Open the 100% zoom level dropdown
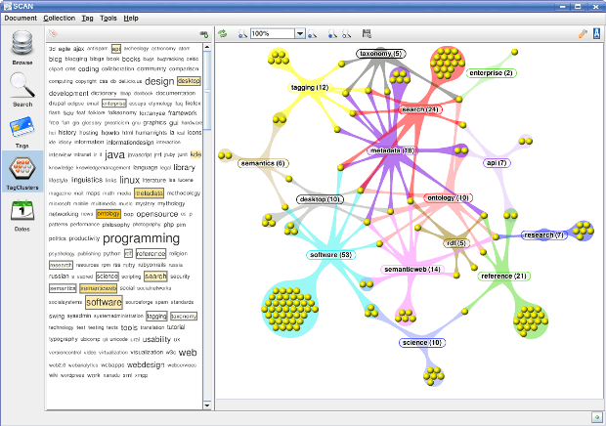Viewport: 606px width, 426px height. pyautogui.click(x=300, y=33)
